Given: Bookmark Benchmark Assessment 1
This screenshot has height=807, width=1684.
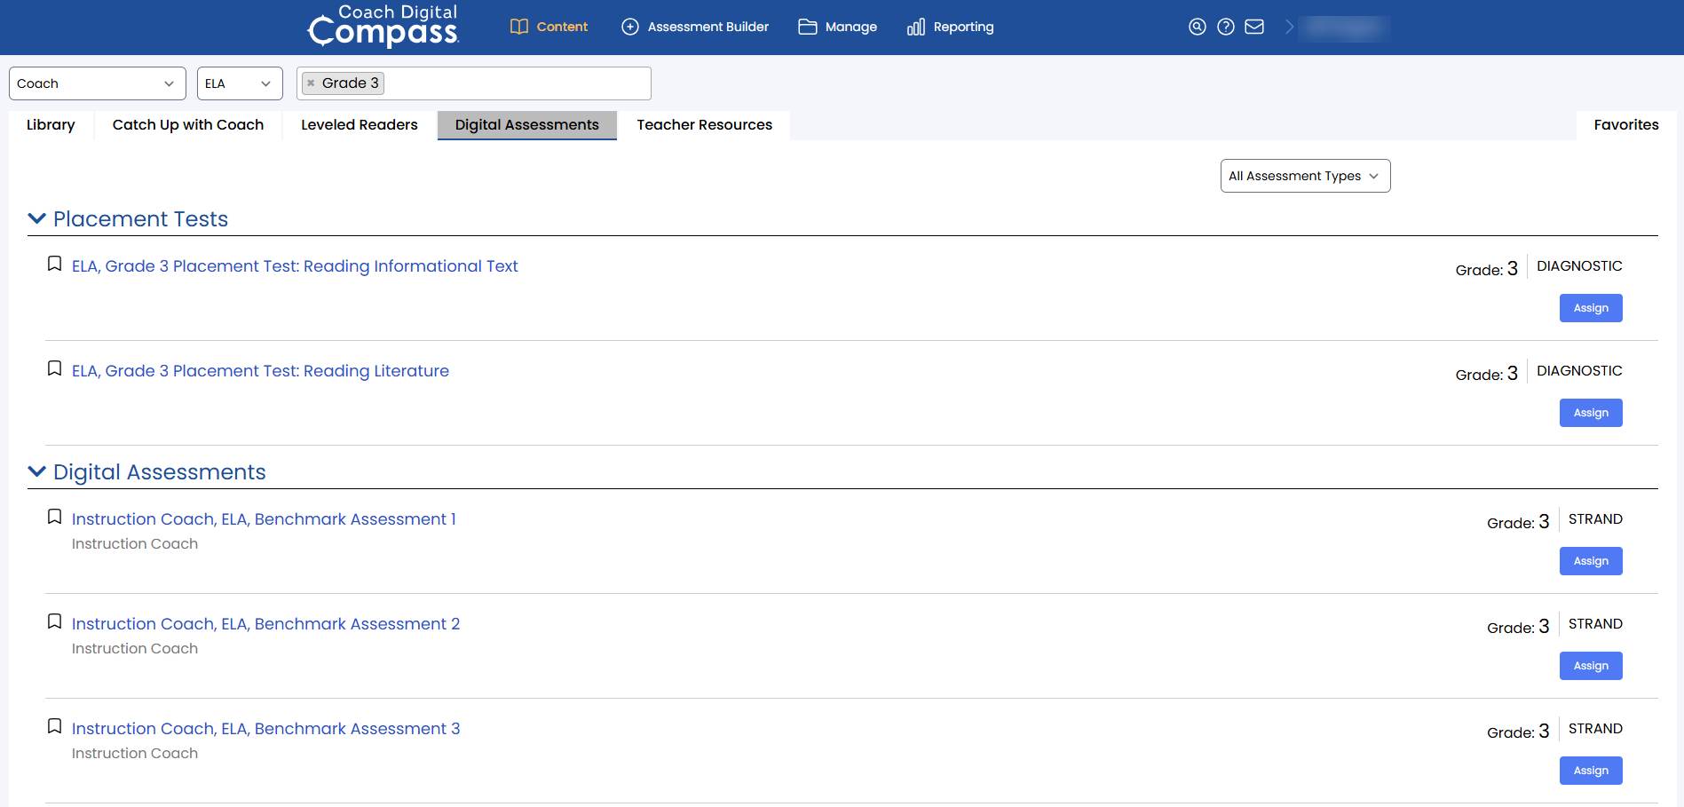Looking at the screenshot, I should coord(54,517).
